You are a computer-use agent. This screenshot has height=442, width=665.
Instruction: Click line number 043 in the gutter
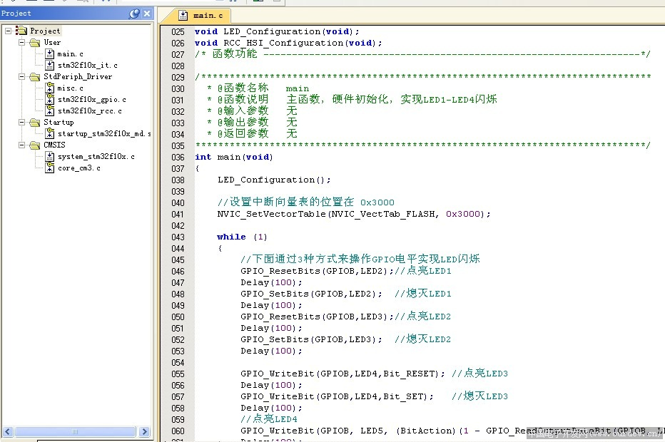pyautogui.click(x=178, y=237)
